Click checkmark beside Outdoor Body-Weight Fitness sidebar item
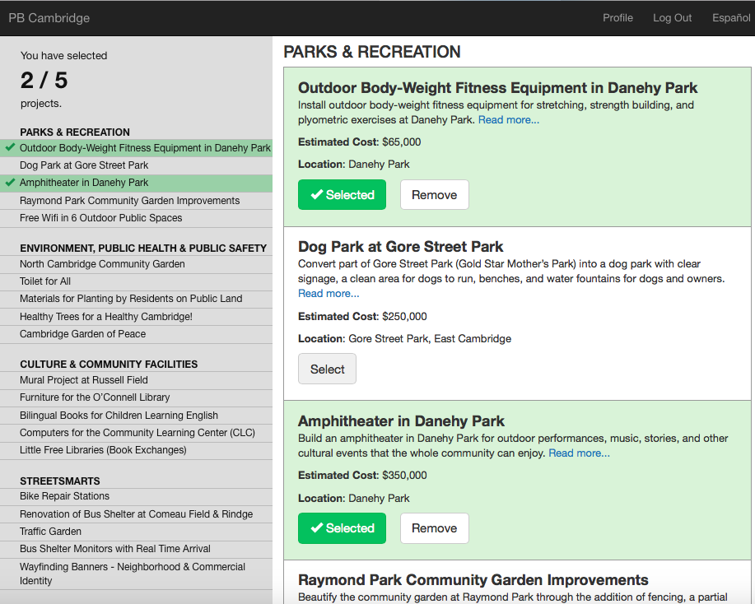755x604 pixels. (x=10, y=148)
